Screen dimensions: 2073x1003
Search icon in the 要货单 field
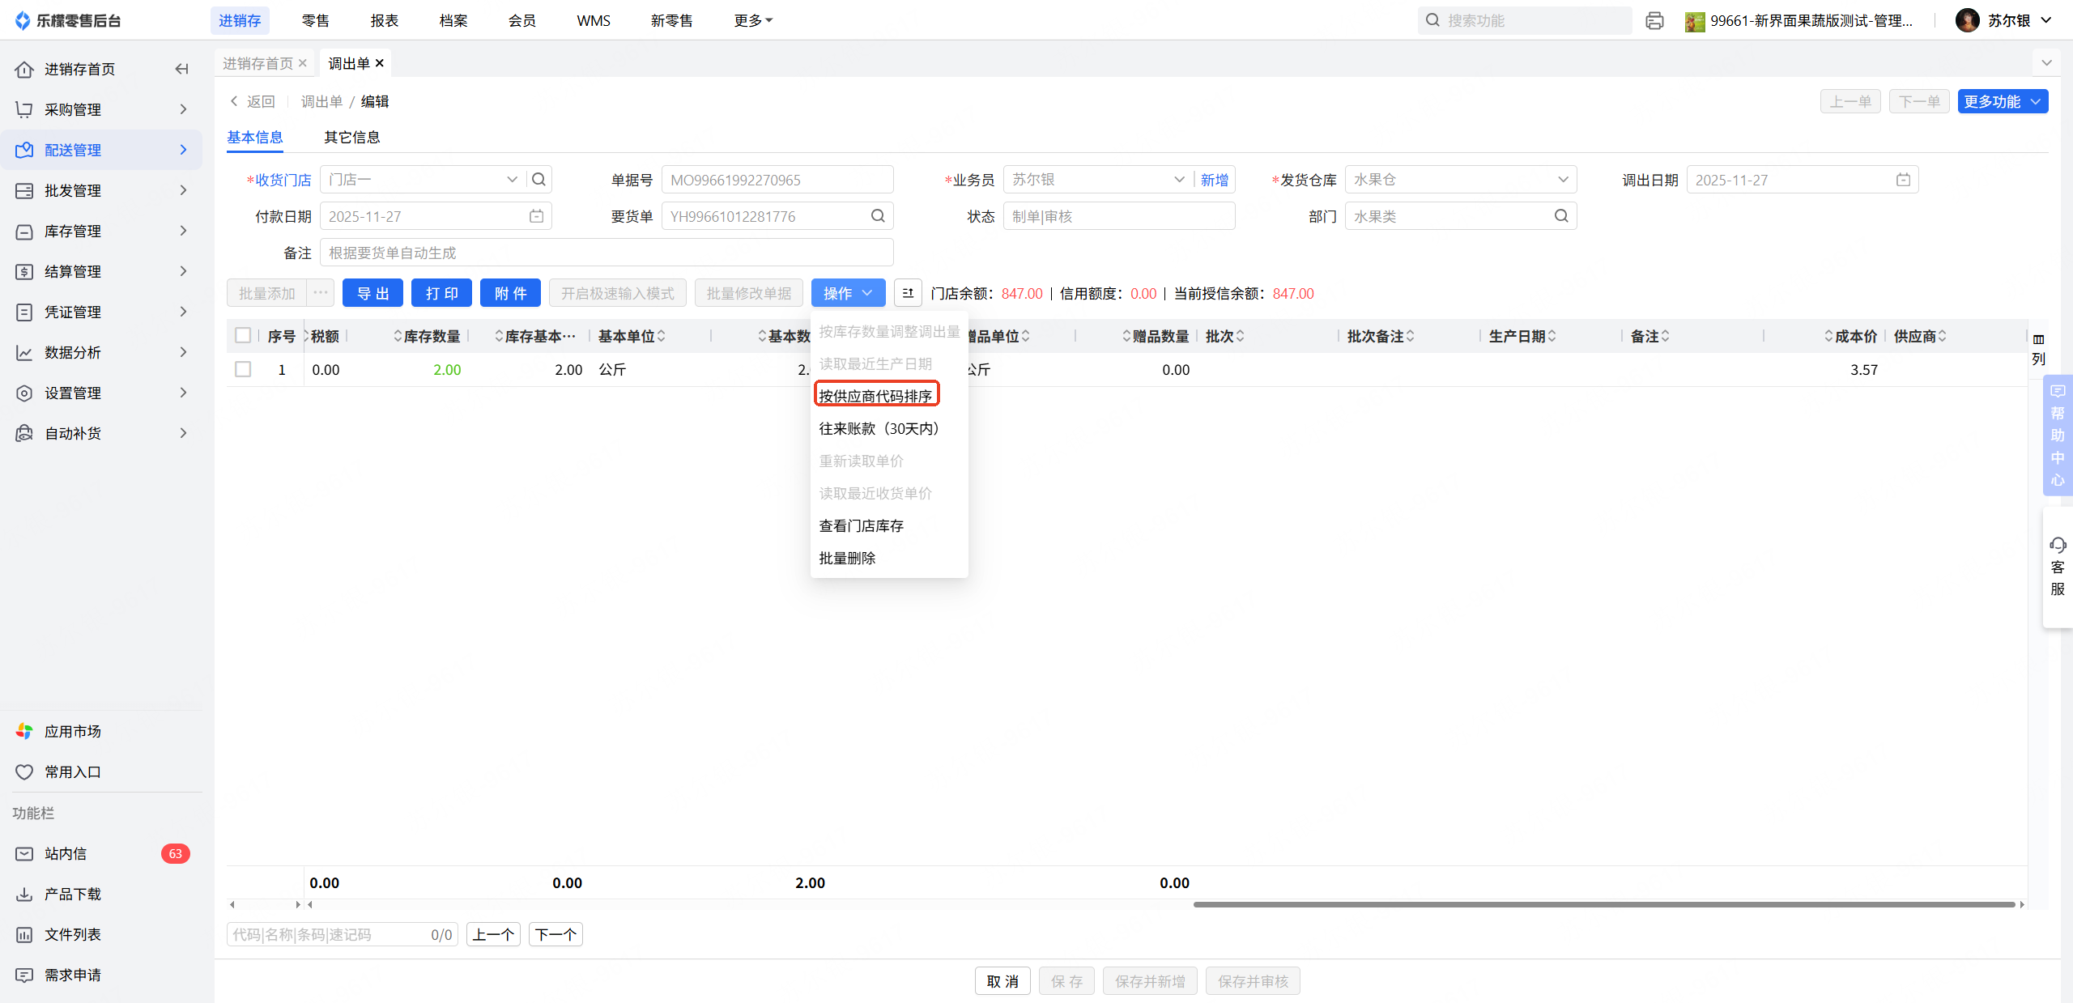point(878,216)
